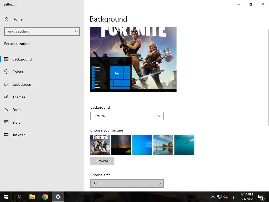Viewport: 269px width, 202px height.
Task: Launch File Explorer from taskbar
Action: (32, 197)
